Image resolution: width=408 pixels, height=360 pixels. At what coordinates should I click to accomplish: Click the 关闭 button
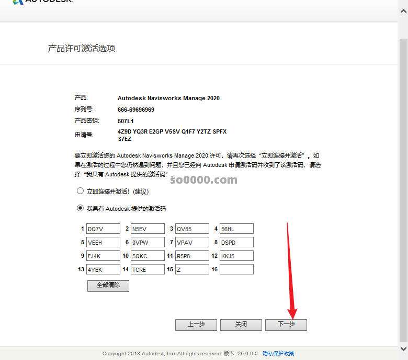click(241, 325)
